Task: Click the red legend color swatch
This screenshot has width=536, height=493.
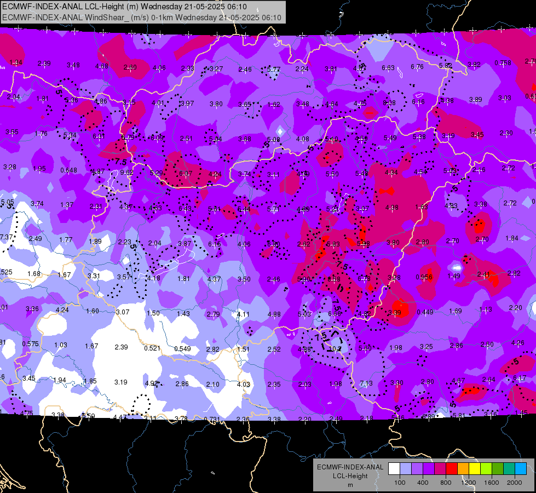Action: [452, 469]
